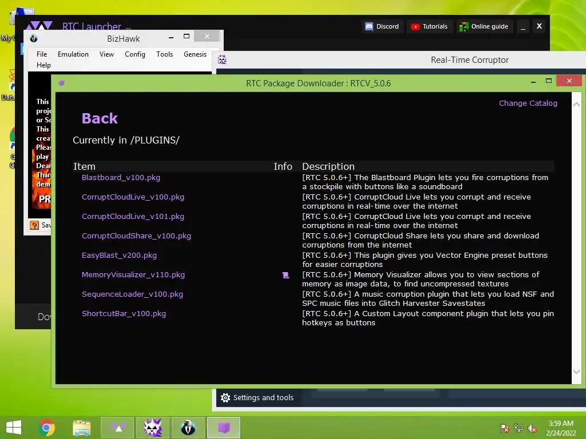Download ShortcutBar_v100.pkg
Screen dimensions: 586x439
point(124,313)
